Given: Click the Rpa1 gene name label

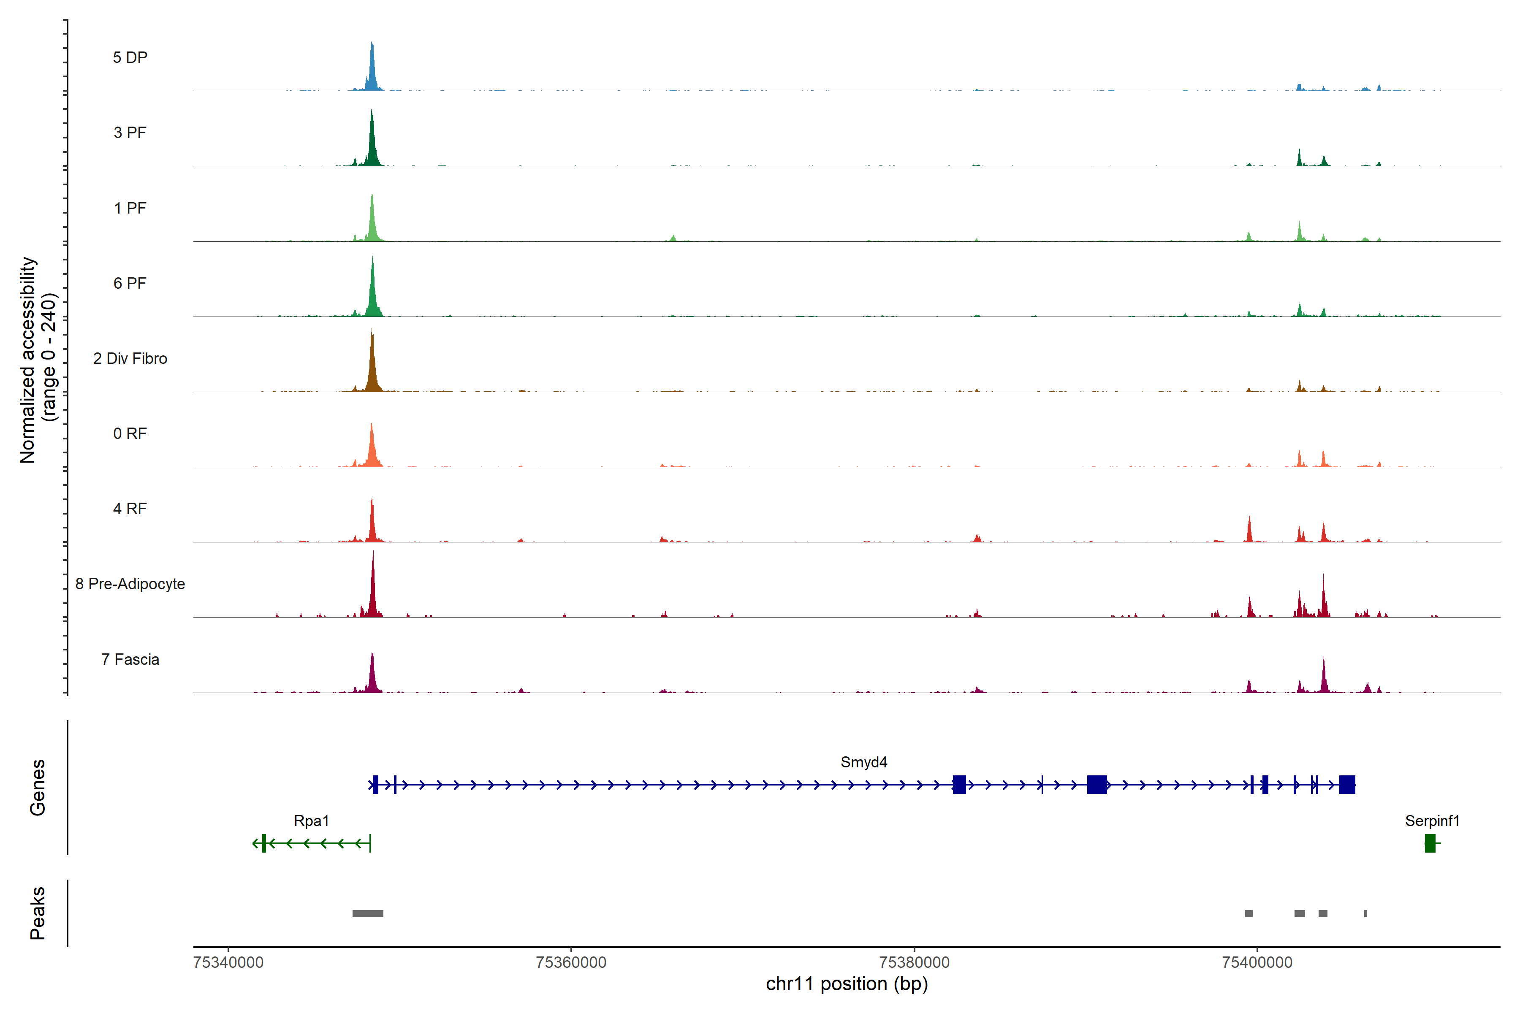Looking at the screenshot, I should (x=312, y=821).
